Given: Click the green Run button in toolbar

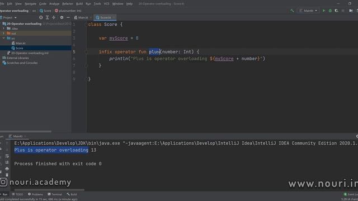Looking at the screenshot, I should (323, 11).
